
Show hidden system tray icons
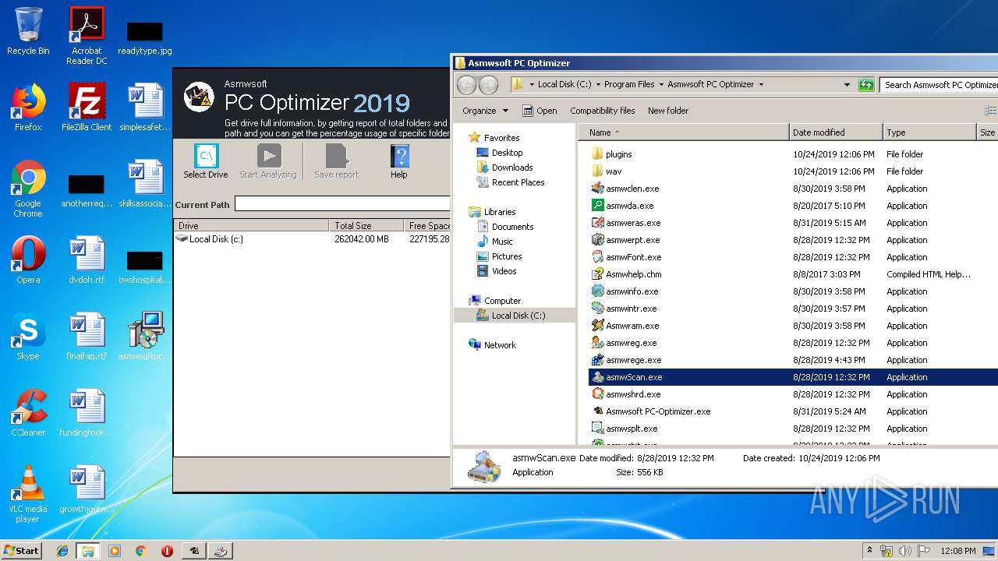(x=869, y=550)
